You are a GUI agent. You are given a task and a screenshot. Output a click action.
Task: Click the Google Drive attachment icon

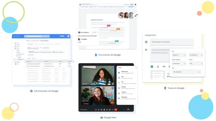[152, 67]
